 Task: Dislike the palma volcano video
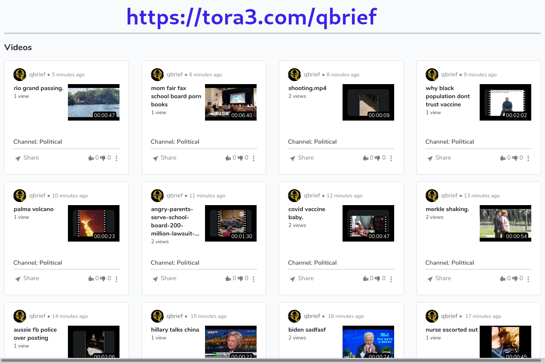point(103,278)
